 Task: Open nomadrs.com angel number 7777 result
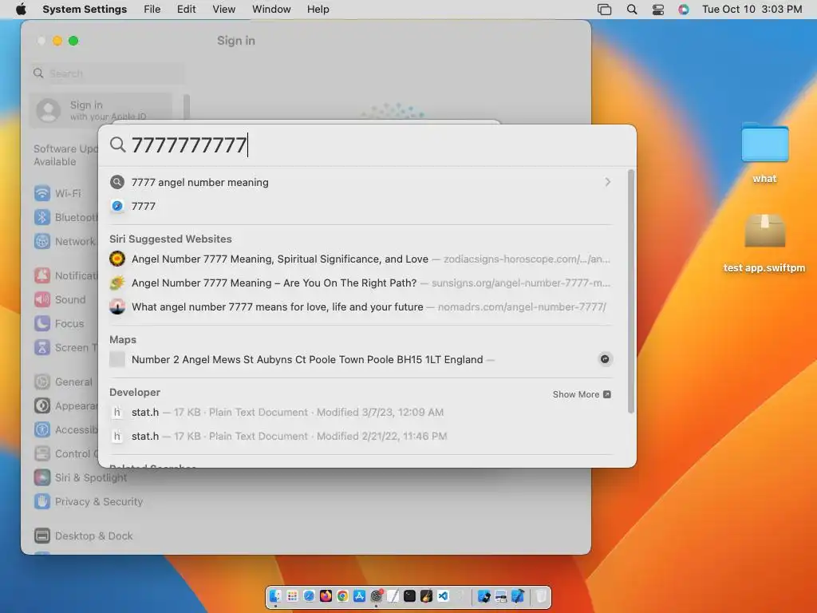360,306
